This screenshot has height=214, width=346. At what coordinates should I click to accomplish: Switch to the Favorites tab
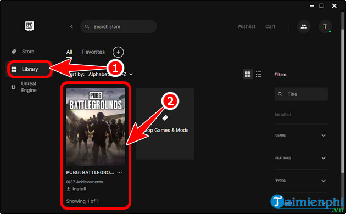pyautogui.click(x=93, y=52)
